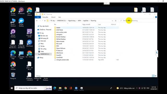
Task: Expand the address bar history dropdown
Action: point(112,21)
